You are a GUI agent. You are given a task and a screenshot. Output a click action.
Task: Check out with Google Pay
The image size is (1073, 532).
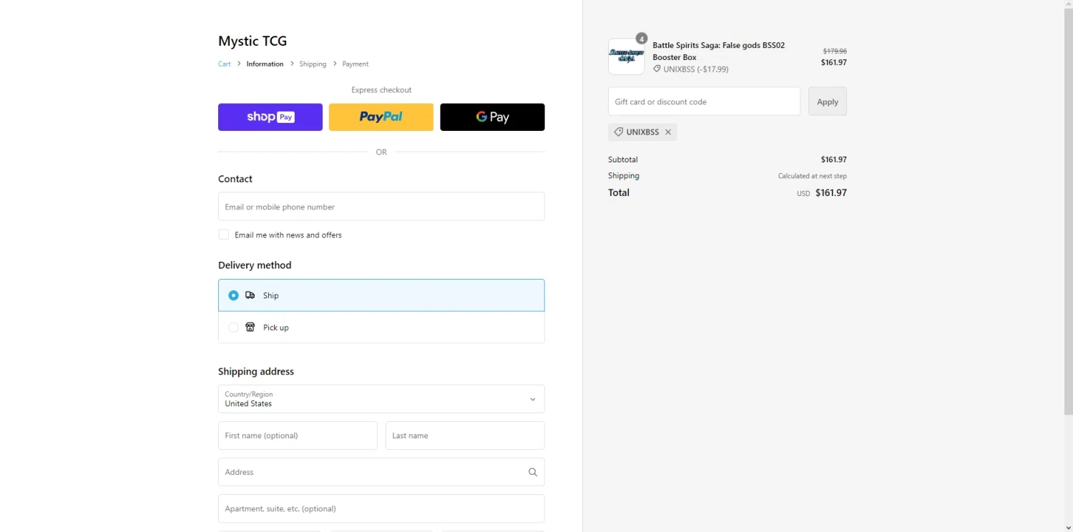click(x=492, y=117)
